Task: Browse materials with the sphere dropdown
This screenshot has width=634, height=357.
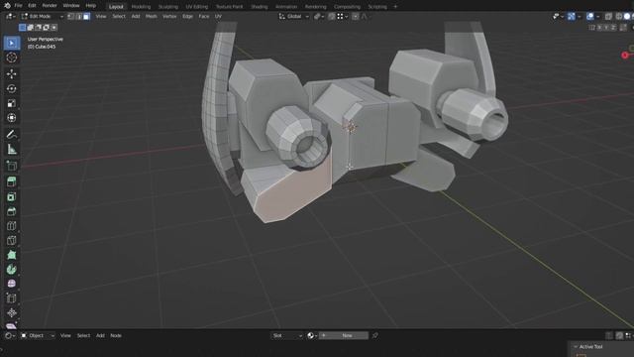Action: tap(311, 335)
